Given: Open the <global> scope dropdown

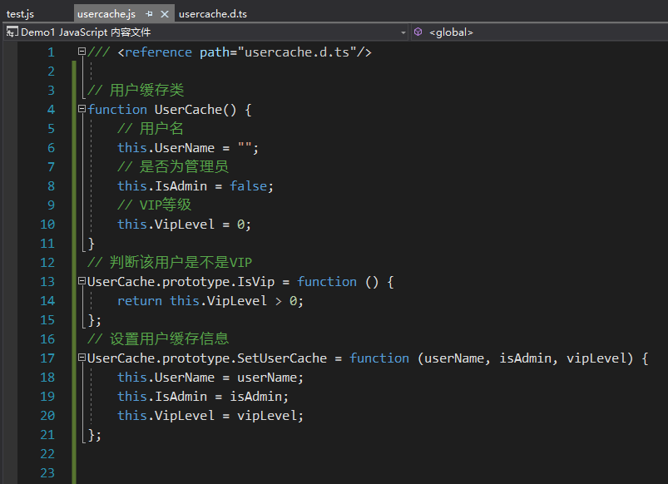Looking at the screenshot, I should point(539,32).
